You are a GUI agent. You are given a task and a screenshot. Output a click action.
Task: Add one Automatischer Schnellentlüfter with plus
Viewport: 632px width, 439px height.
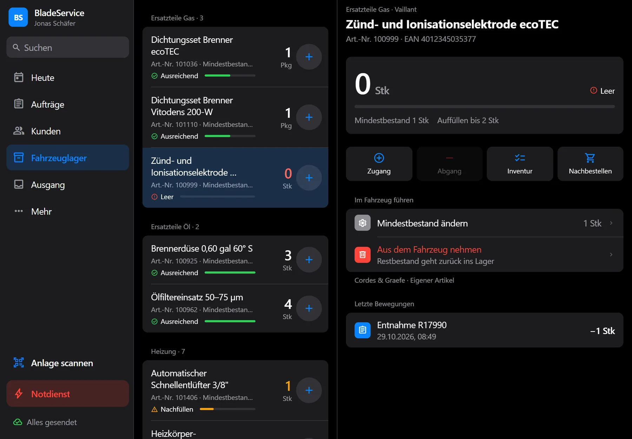tap(309, 390)
